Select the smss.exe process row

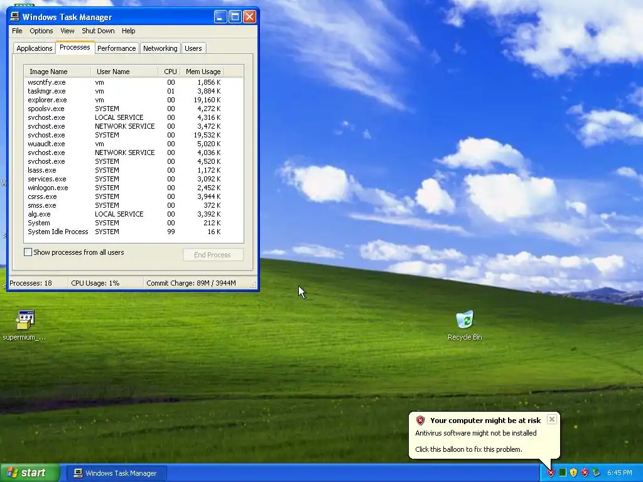(134, 205)
